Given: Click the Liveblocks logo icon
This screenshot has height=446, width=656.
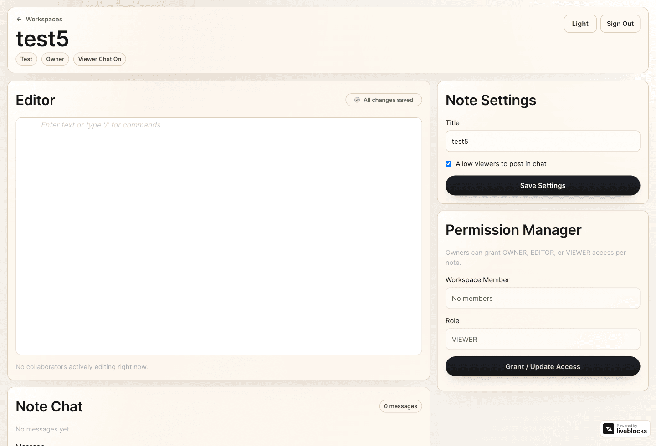Looking at the screenshot, I should tap(610, 428).
